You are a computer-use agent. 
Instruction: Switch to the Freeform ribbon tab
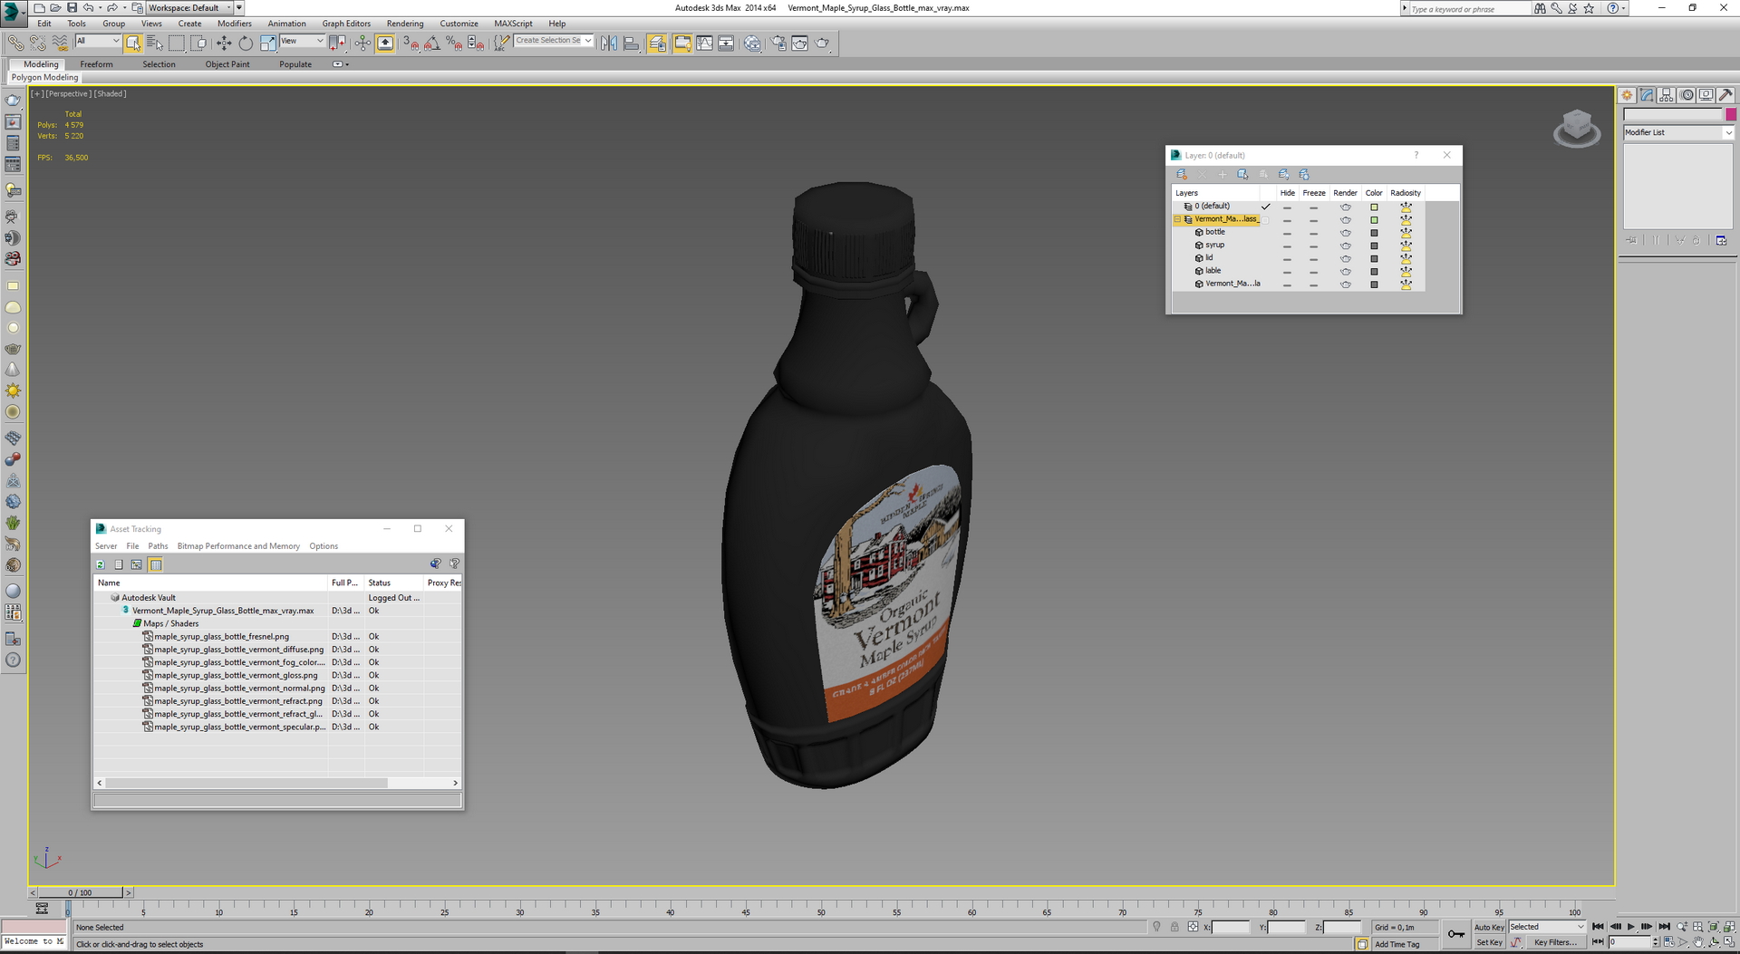[96, 64]
